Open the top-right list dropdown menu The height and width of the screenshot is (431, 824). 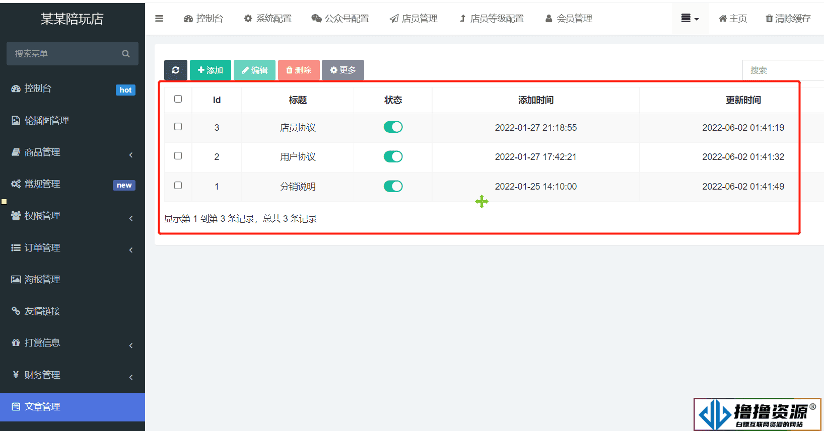coord(690,19)
